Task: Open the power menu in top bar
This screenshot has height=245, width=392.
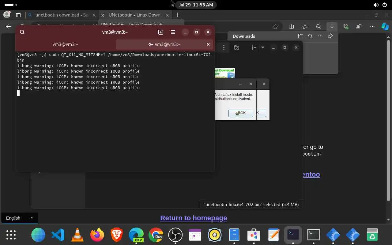Action: (x=385, y=5)
